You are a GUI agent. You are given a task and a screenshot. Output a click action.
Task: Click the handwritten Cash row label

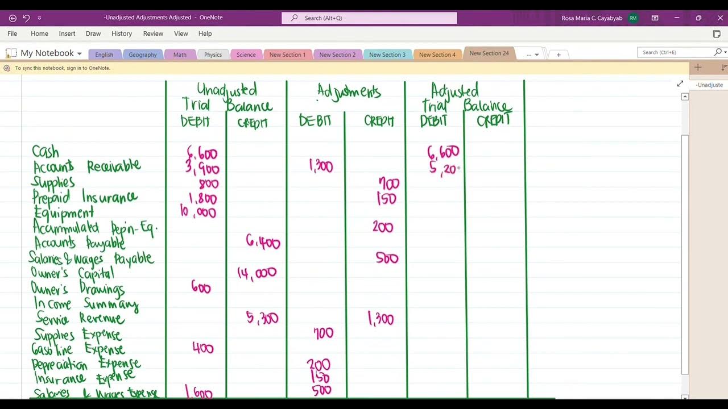(45, 152)
